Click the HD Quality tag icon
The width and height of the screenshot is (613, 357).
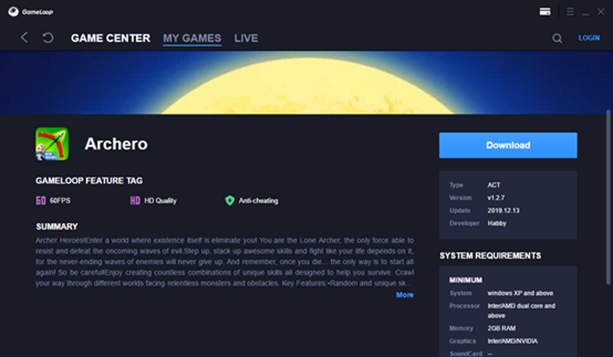tap(135, 201)
